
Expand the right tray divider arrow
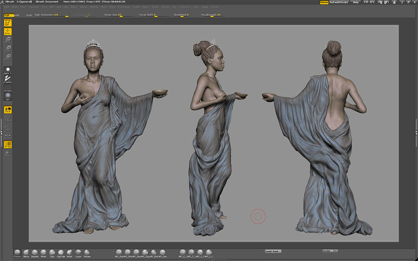point(416,133)
